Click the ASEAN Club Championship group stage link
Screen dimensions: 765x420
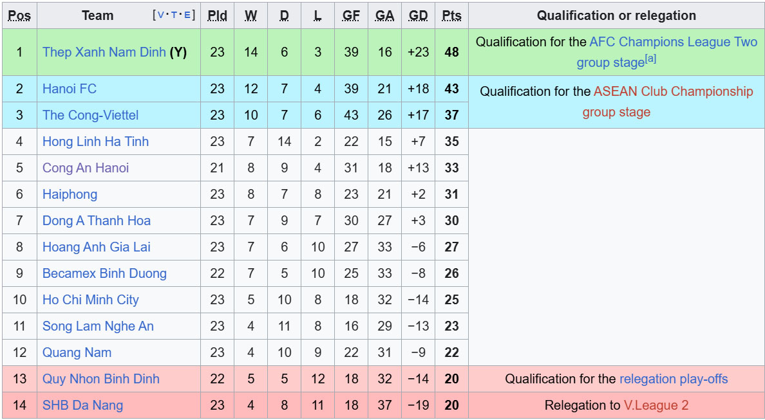tap(673, 91)
